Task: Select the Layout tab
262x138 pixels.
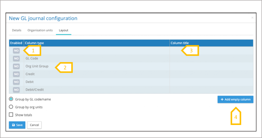Action: (63, 30)
